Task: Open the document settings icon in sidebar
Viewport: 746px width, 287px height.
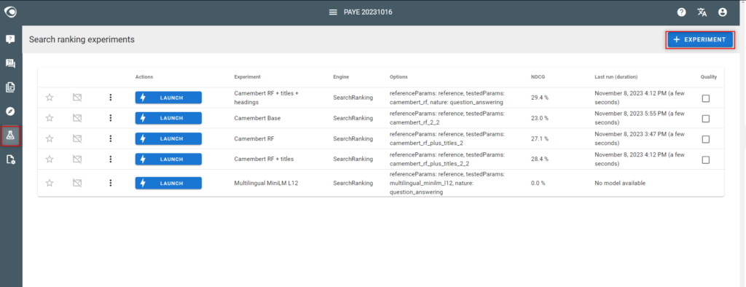Action: click(x=10, y=160)
